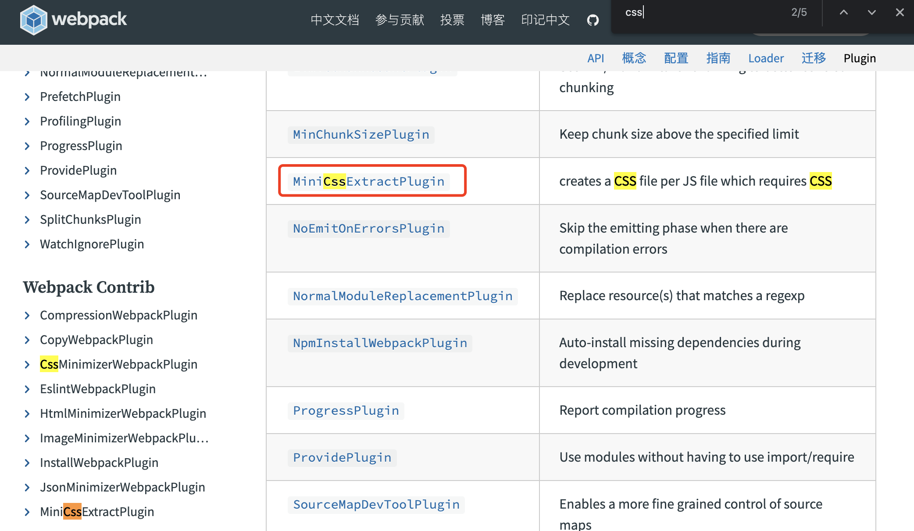This screenshot has width=914, height=531.
Task: Open the 博客 navigation item
Action: [493, 20]
